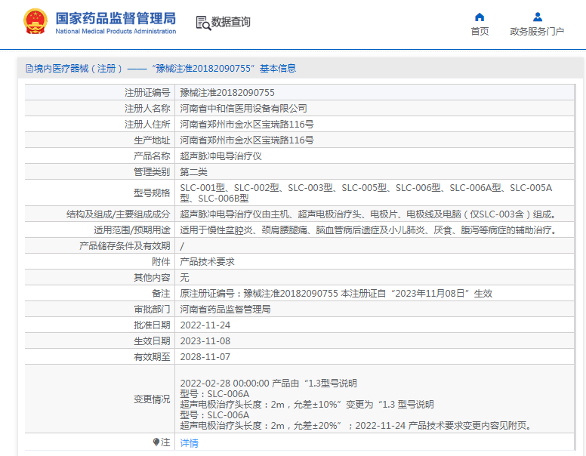Viewport: 586px width, 456px height.
Task: Click the 注册人名称 row label
Action: point(147,109)
